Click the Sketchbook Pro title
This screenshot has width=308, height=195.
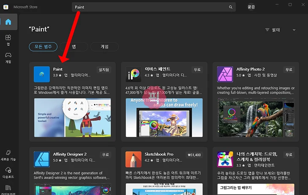tap(159, 154)
